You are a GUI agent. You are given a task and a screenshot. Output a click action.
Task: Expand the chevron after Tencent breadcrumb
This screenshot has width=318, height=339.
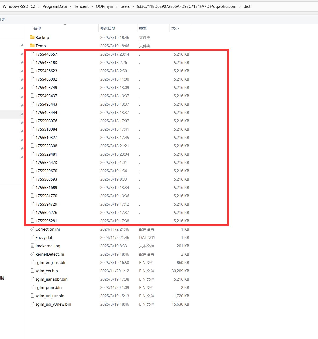92,6
